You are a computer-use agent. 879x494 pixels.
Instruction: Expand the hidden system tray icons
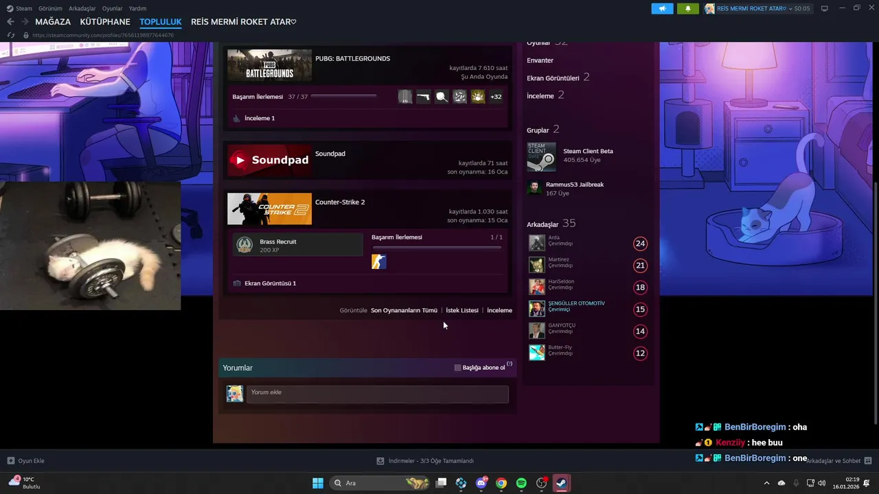point(766,483)
